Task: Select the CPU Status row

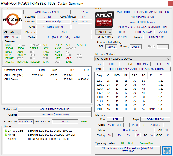Action: pos(47,79)
